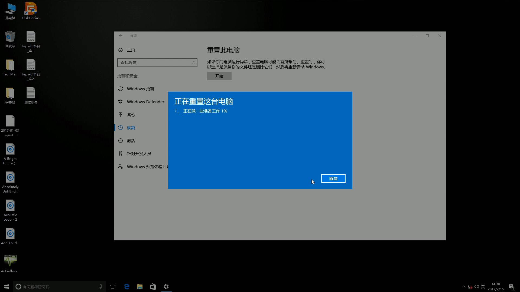Image resolution: width=520 pixels, height=292 pixels.
Task: Select Windows Defender in sidebar
Action: pyautogui.click(x=145, y=102)
